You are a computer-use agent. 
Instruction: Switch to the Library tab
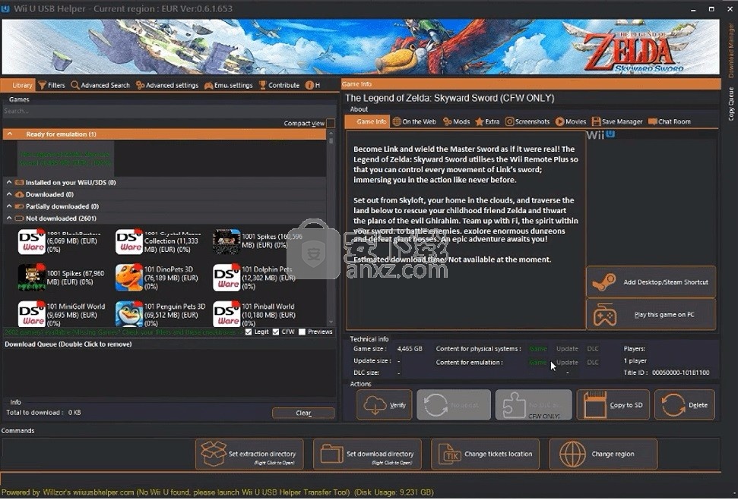18,85
